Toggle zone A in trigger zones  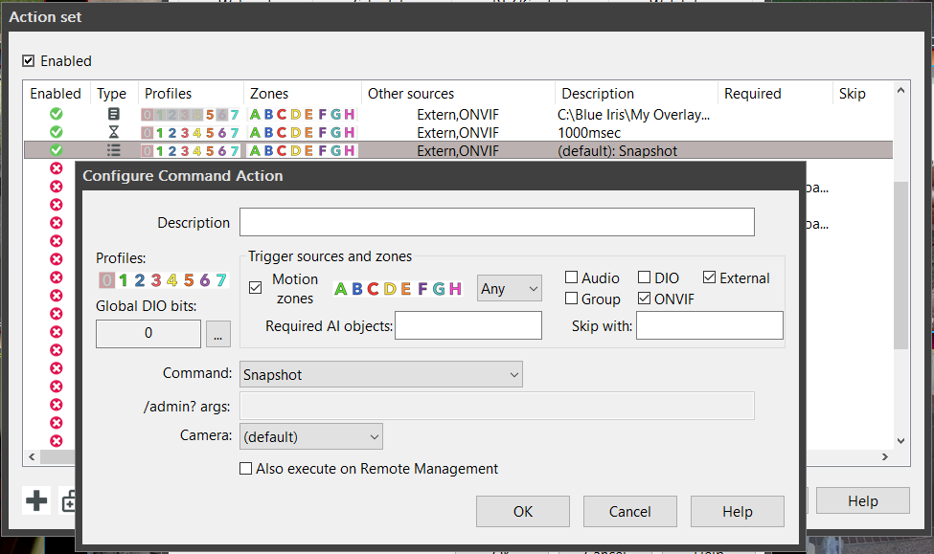341,289
